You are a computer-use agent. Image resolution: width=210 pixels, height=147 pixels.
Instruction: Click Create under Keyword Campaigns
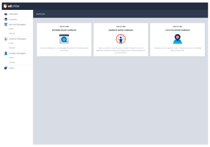pyautogui.click(x=11, y=29)
